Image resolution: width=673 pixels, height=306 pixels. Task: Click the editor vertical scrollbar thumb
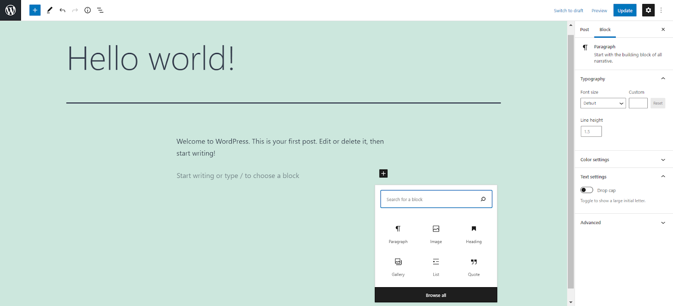pyautogui.click(x=571, y=162)
